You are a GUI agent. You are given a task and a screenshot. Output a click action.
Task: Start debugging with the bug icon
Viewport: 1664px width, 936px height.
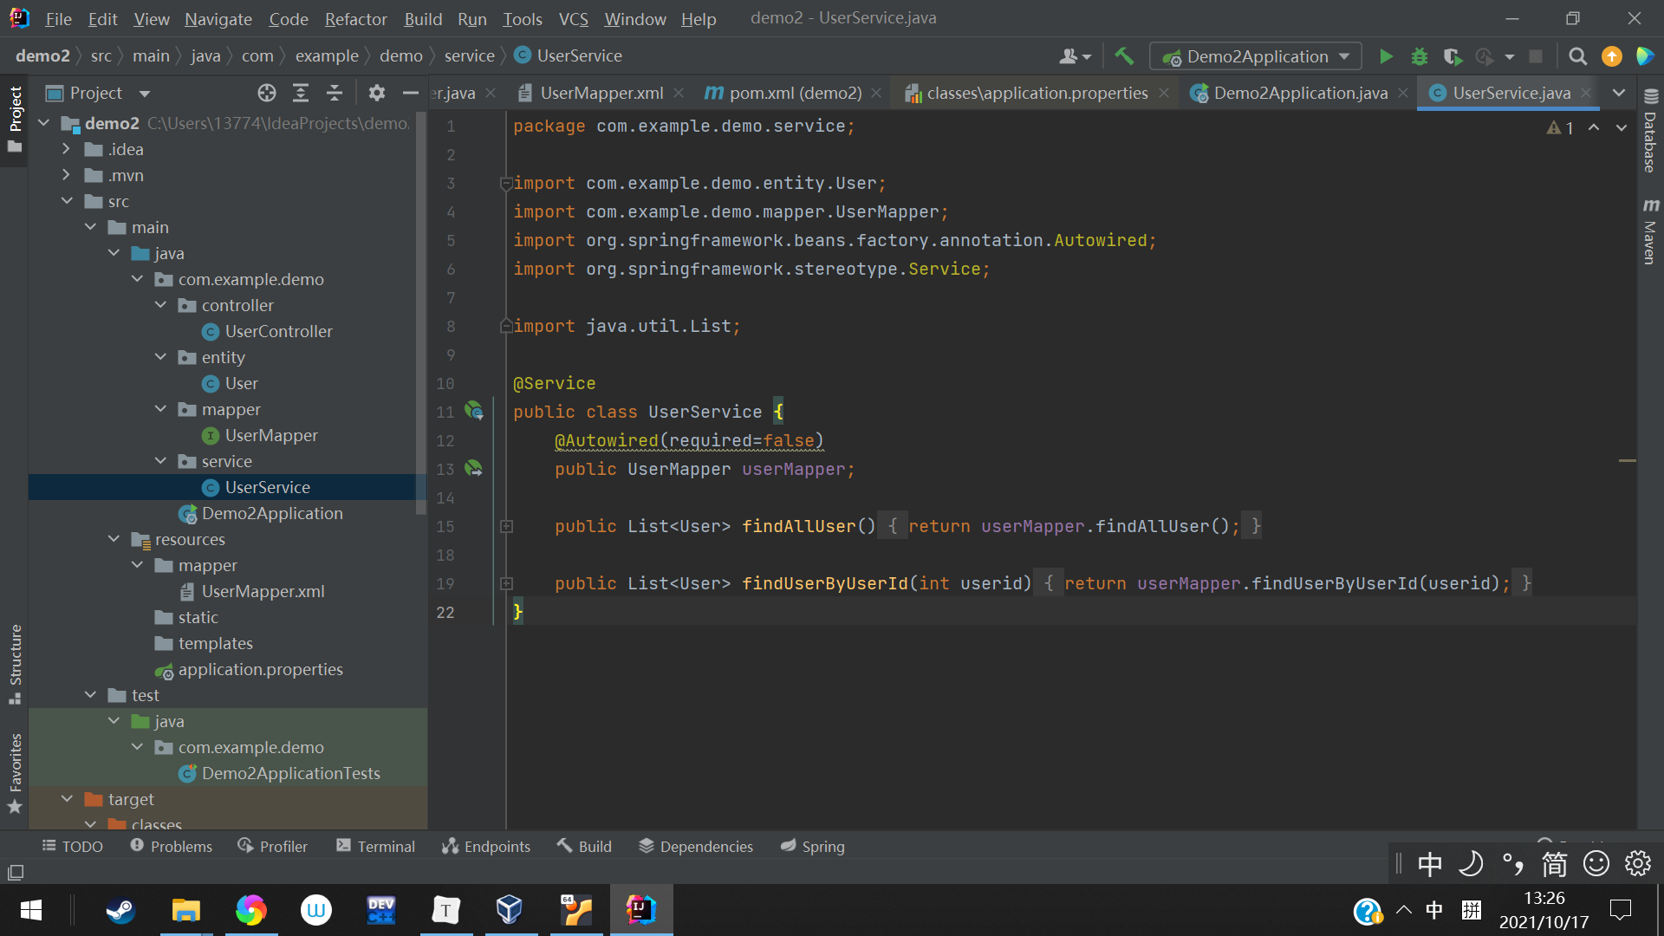[x=1420, y=56]
